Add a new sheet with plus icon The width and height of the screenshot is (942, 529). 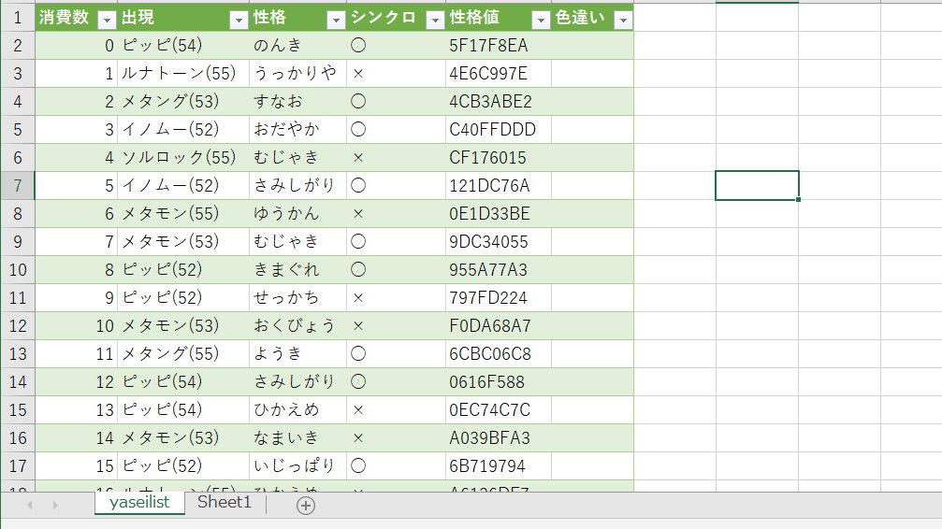pos(305,506)
